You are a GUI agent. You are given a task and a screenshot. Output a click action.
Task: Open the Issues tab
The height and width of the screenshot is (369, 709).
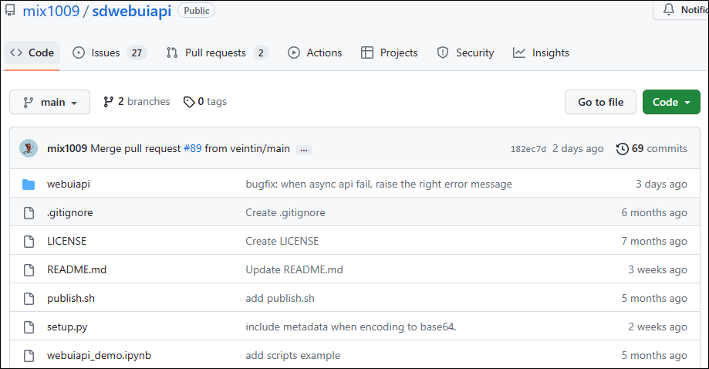(110, 53)
